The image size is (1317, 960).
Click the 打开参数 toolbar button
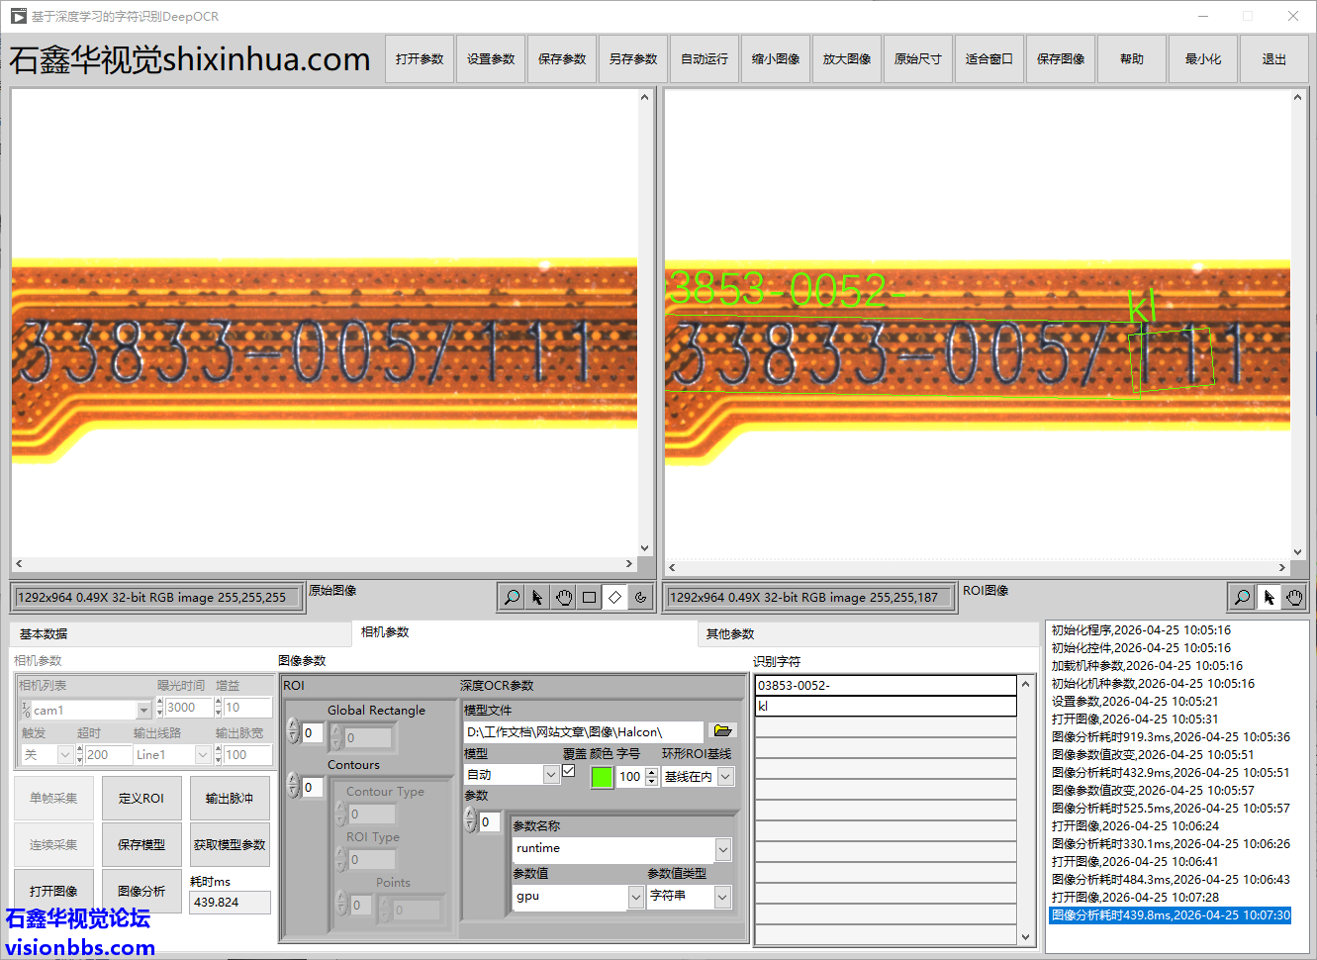pyautogui.click(x=420, y=59)
